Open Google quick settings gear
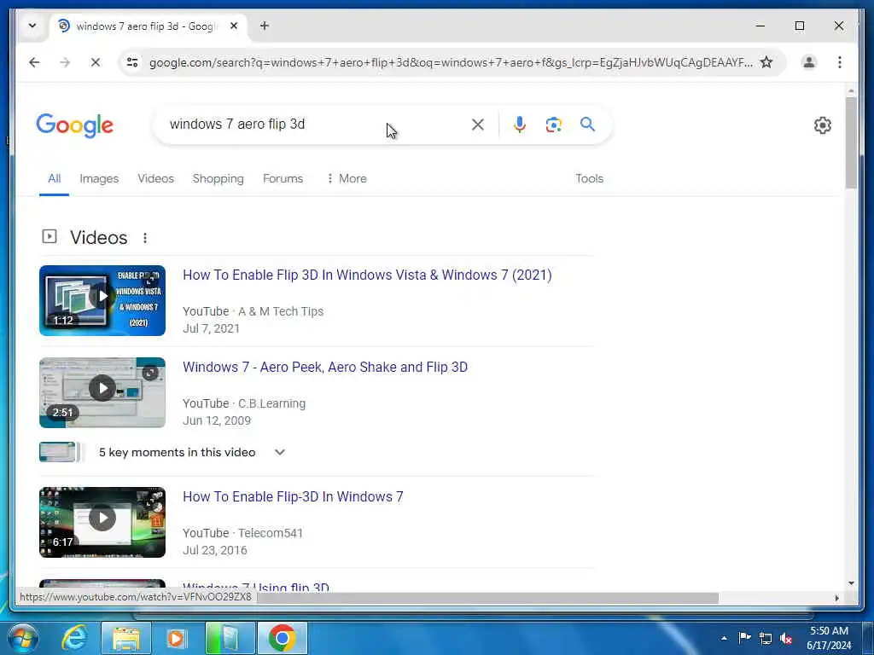Viewport: 874px width, 655px height. click(x=822, y=125)
